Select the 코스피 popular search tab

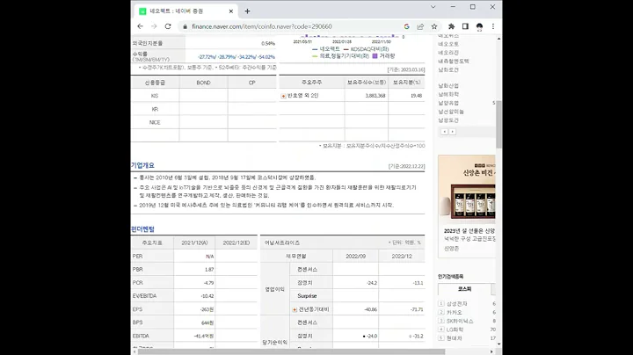coord(464,289)
